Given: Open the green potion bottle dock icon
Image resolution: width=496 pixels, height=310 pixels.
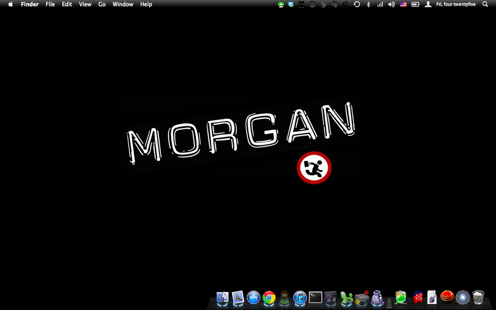Looking at the screenshot, I should pyautogui.click(x=401, y=298).
